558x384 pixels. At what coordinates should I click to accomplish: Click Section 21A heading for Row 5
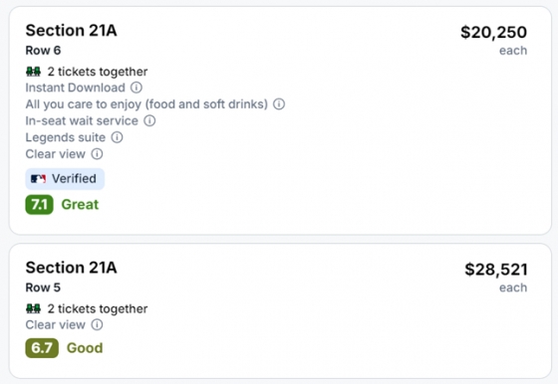tap(71, 268)
